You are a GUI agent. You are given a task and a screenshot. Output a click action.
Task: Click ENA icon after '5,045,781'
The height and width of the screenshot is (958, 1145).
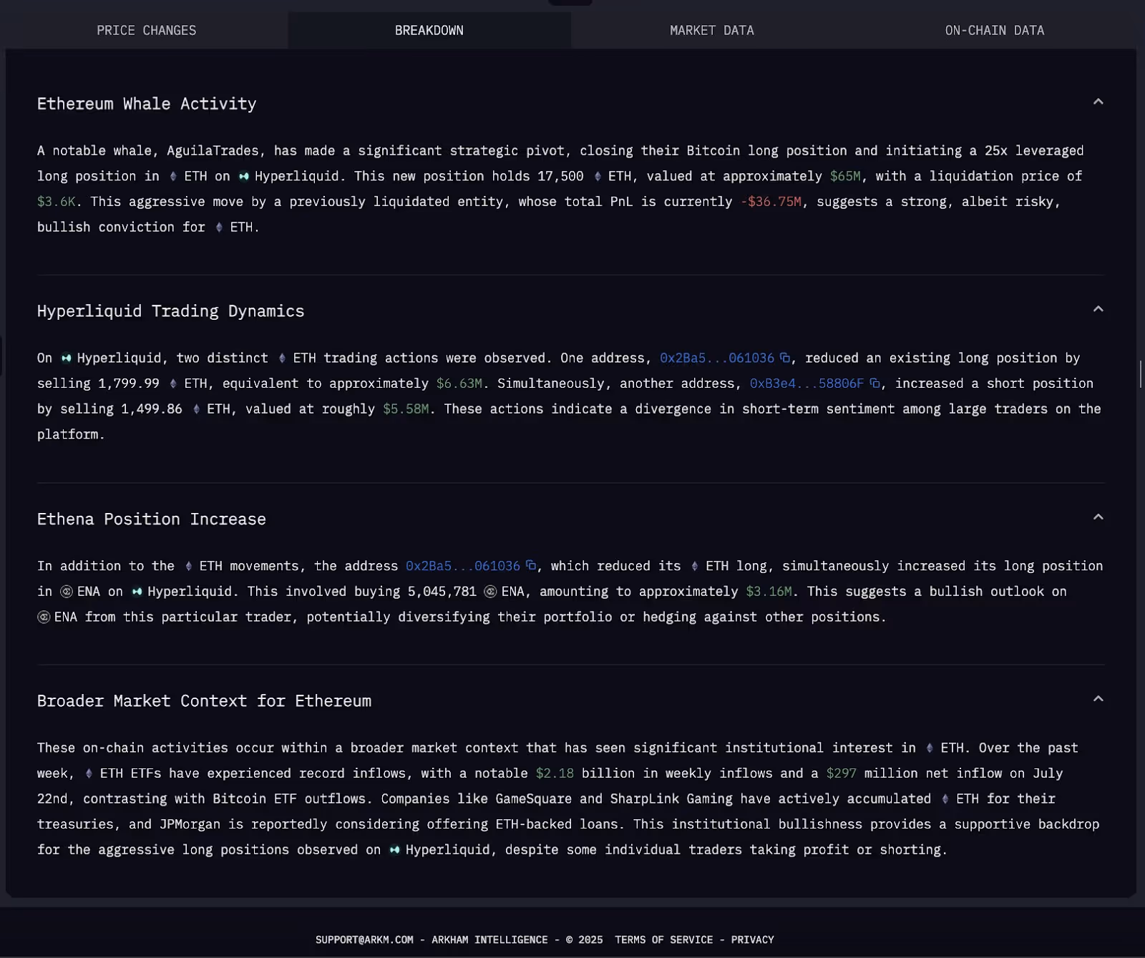(x=491, y=592)
